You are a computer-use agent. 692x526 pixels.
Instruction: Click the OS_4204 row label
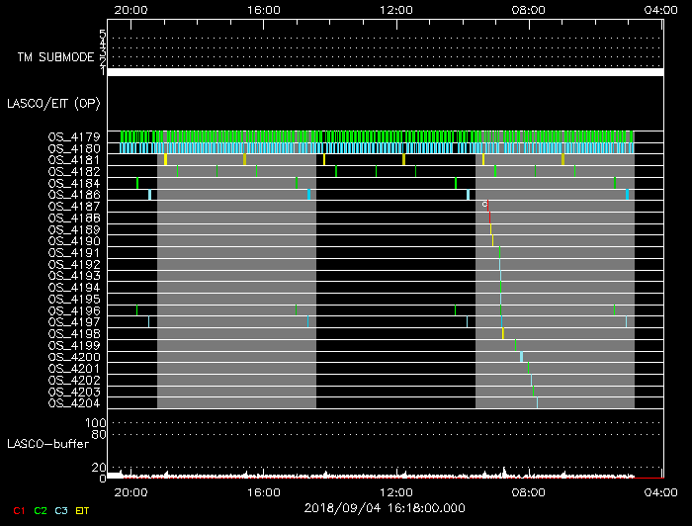tap(74, 402)
